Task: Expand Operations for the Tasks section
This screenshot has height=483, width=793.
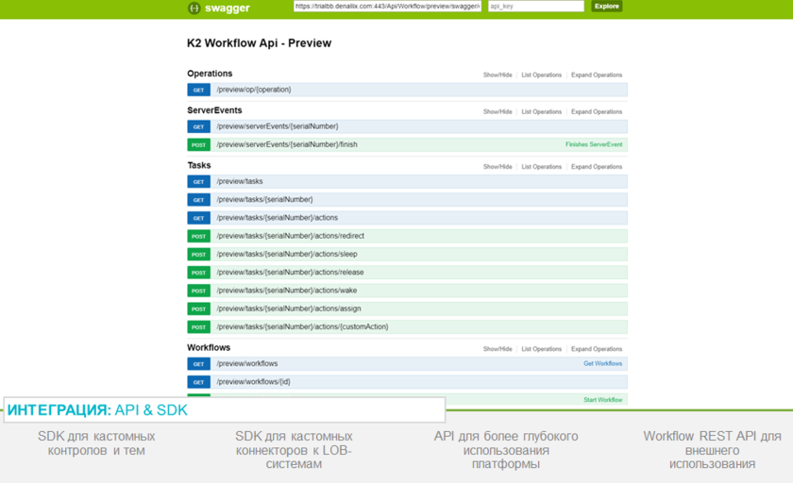Action: click(596, 167)
